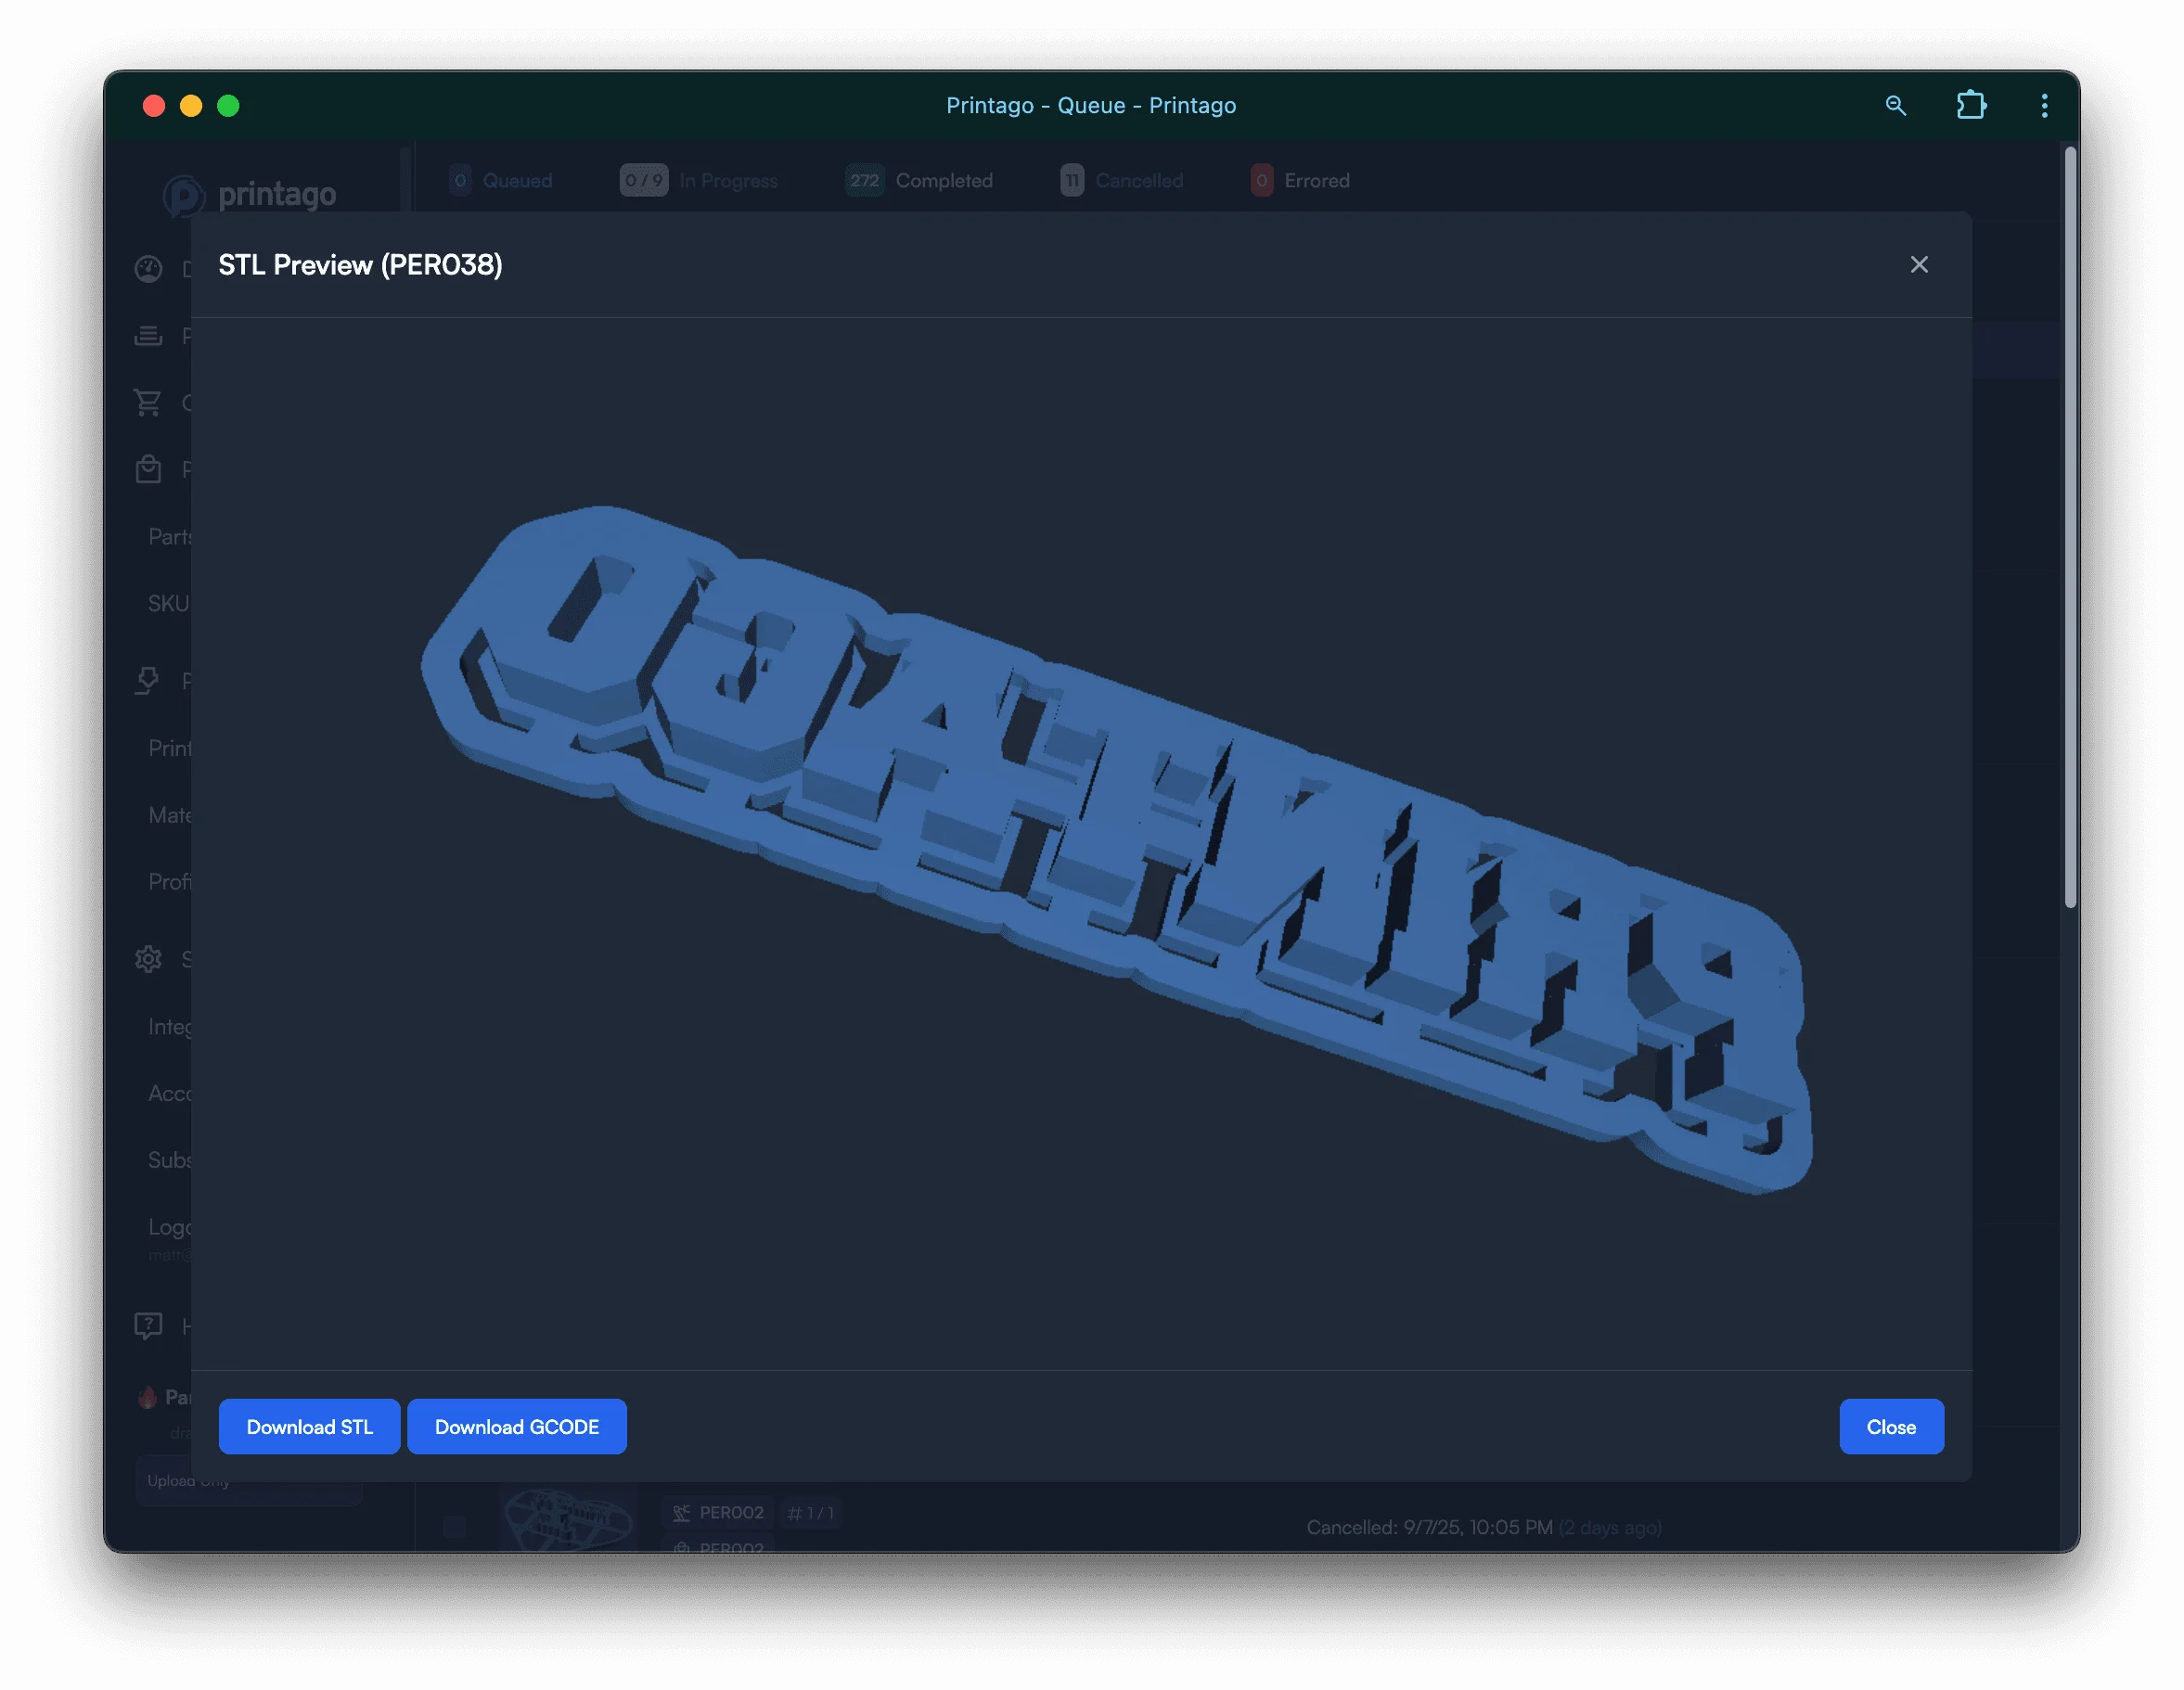
Task: Select the print queue icon in sidebar
Action: (149, 337)
